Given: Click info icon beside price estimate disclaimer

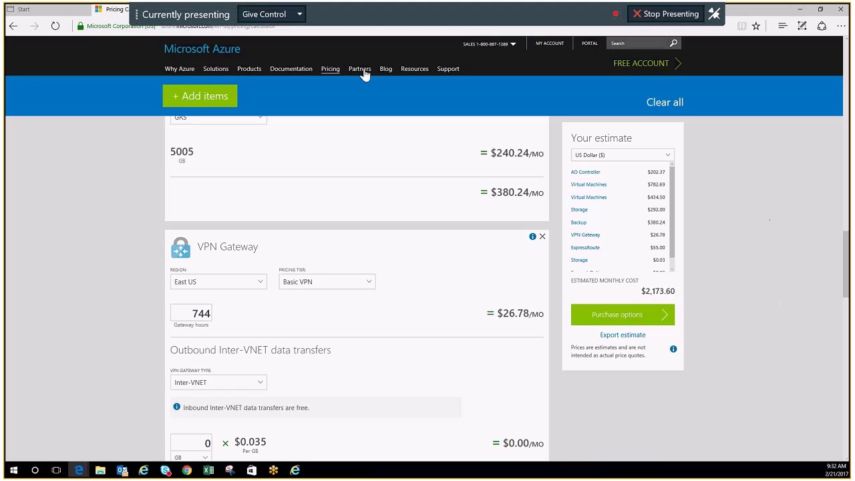Looking at the screenshot, I should 673,349.
